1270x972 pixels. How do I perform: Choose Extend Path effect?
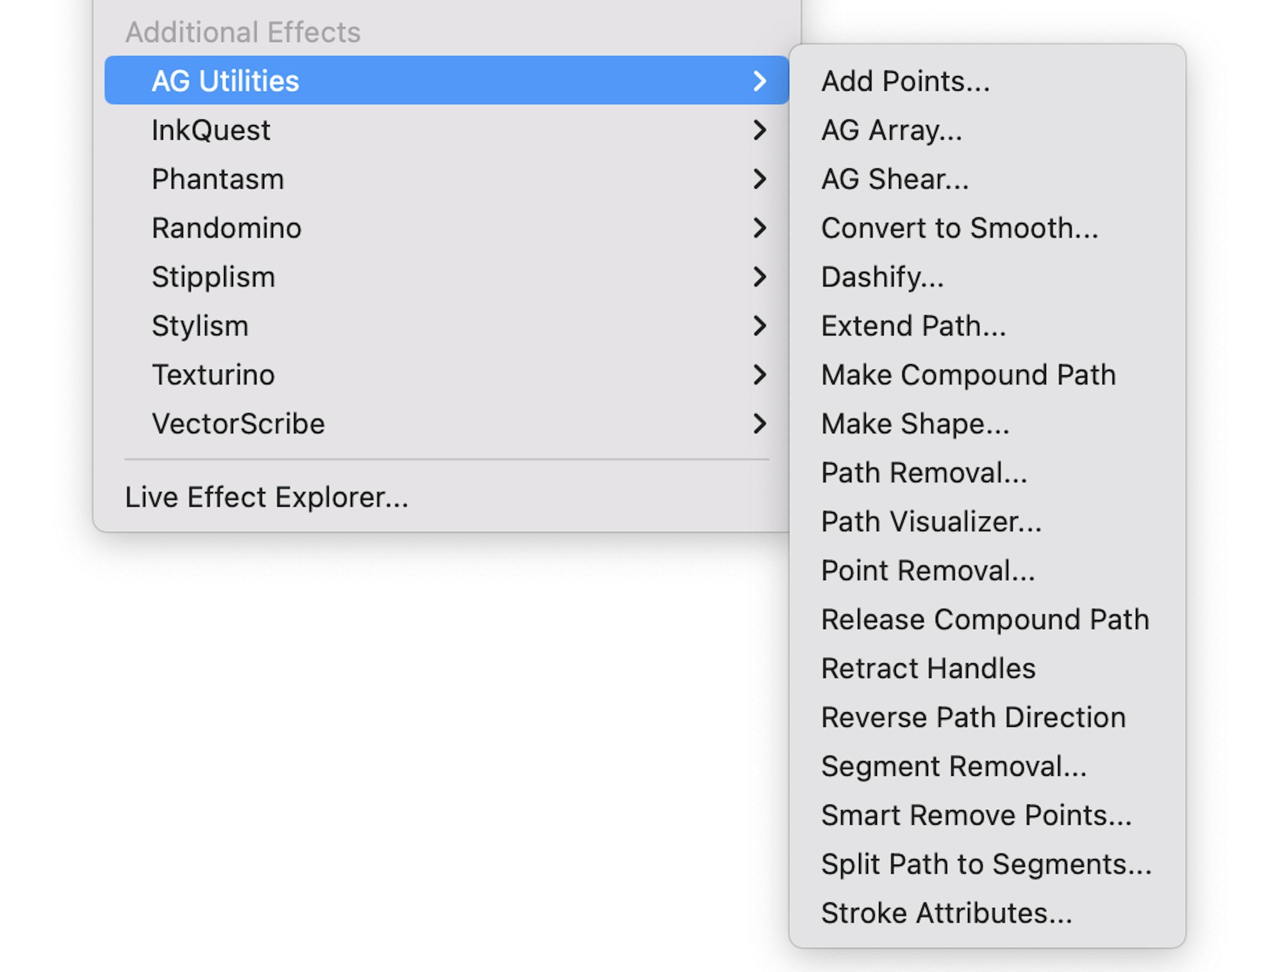913,326
